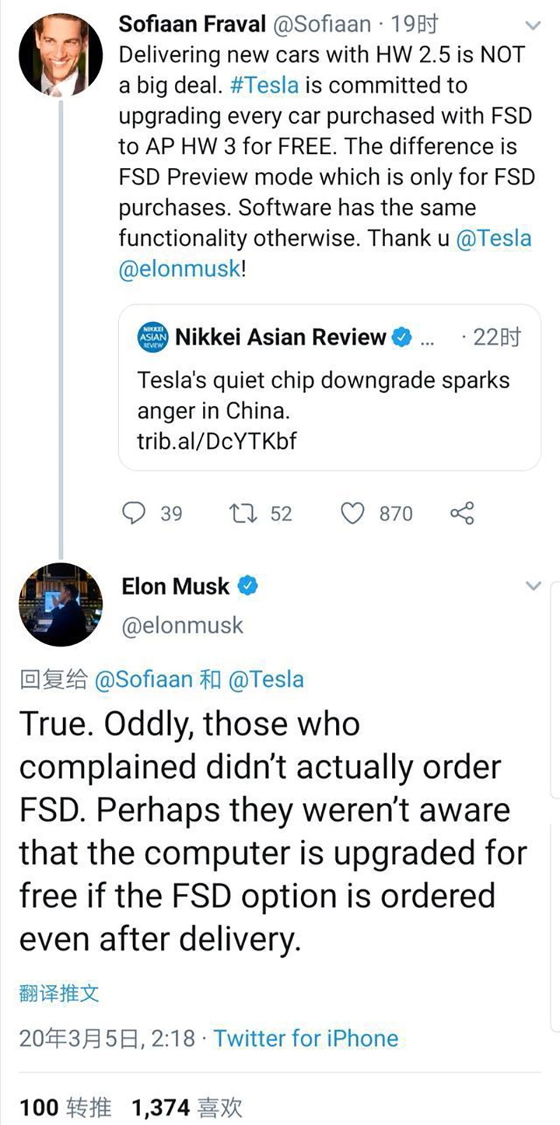Click Nikkei Asian Review logo icon

tap(153, 337)
